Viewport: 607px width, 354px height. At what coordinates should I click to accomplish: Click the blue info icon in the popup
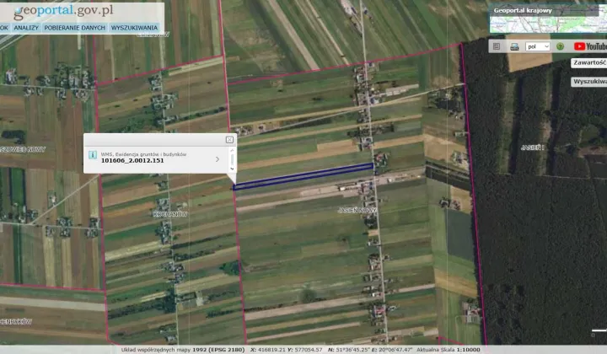point(93,155)
